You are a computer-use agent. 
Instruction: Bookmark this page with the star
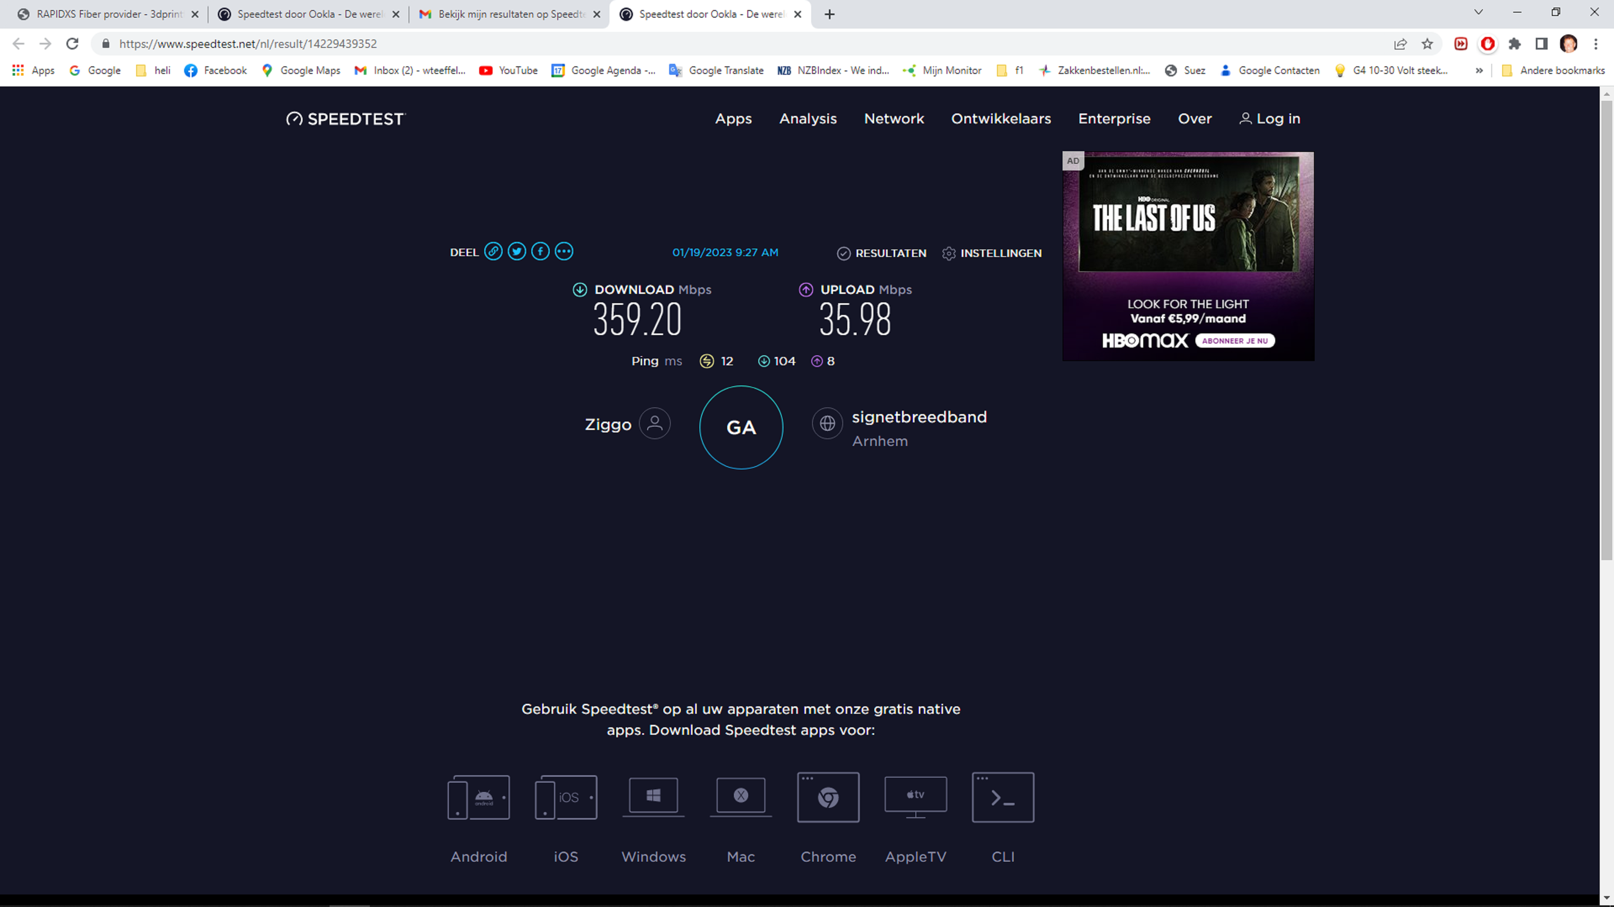[x=1427, y=44]
